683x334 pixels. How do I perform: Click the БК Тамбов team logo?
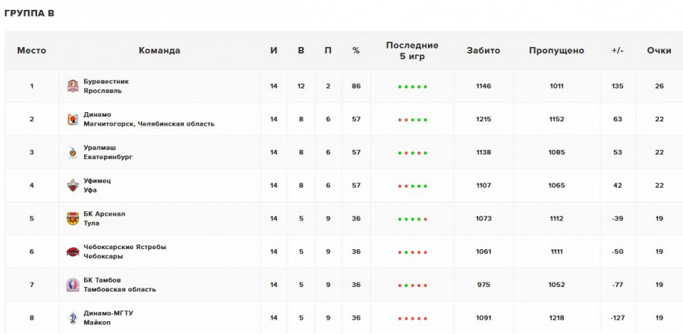click(73, 285)
